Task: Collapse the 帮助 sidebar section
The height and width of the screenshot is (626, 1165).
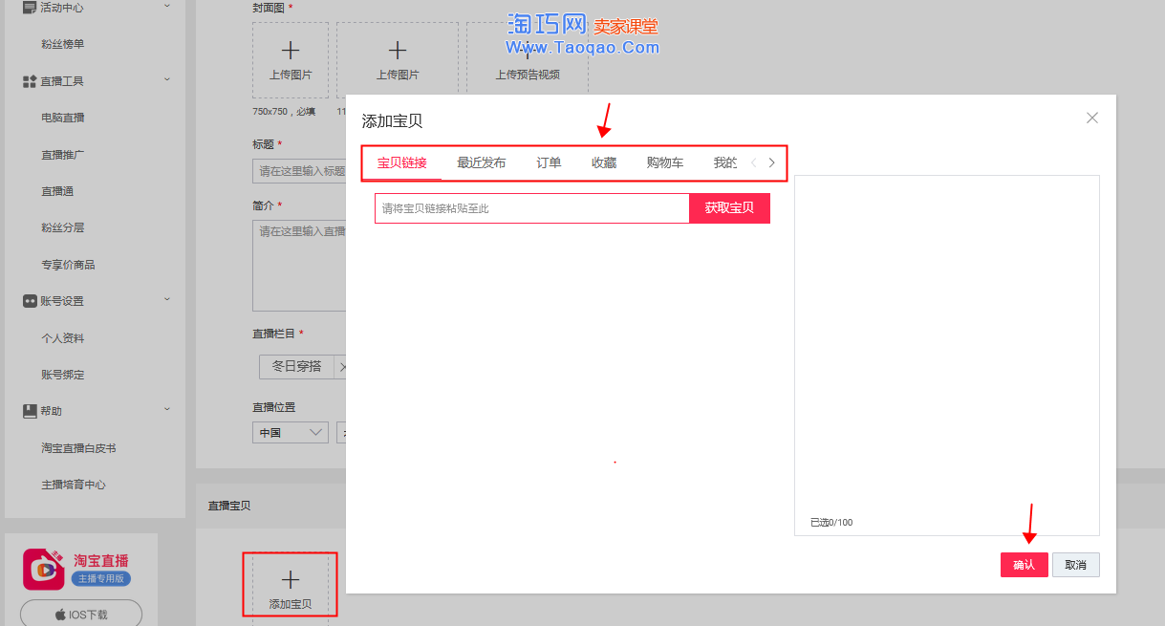Action: point(167,410)
